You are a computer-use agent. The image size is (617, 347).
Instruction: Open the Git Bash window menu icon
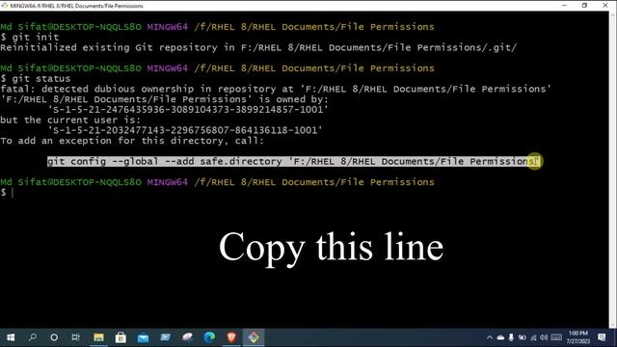[x=4, y=6]
